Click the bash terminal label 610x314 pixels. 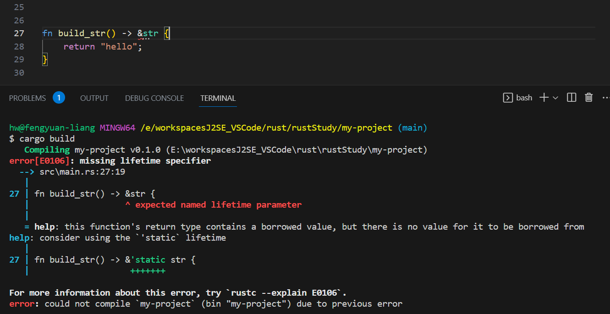point(524,98)
